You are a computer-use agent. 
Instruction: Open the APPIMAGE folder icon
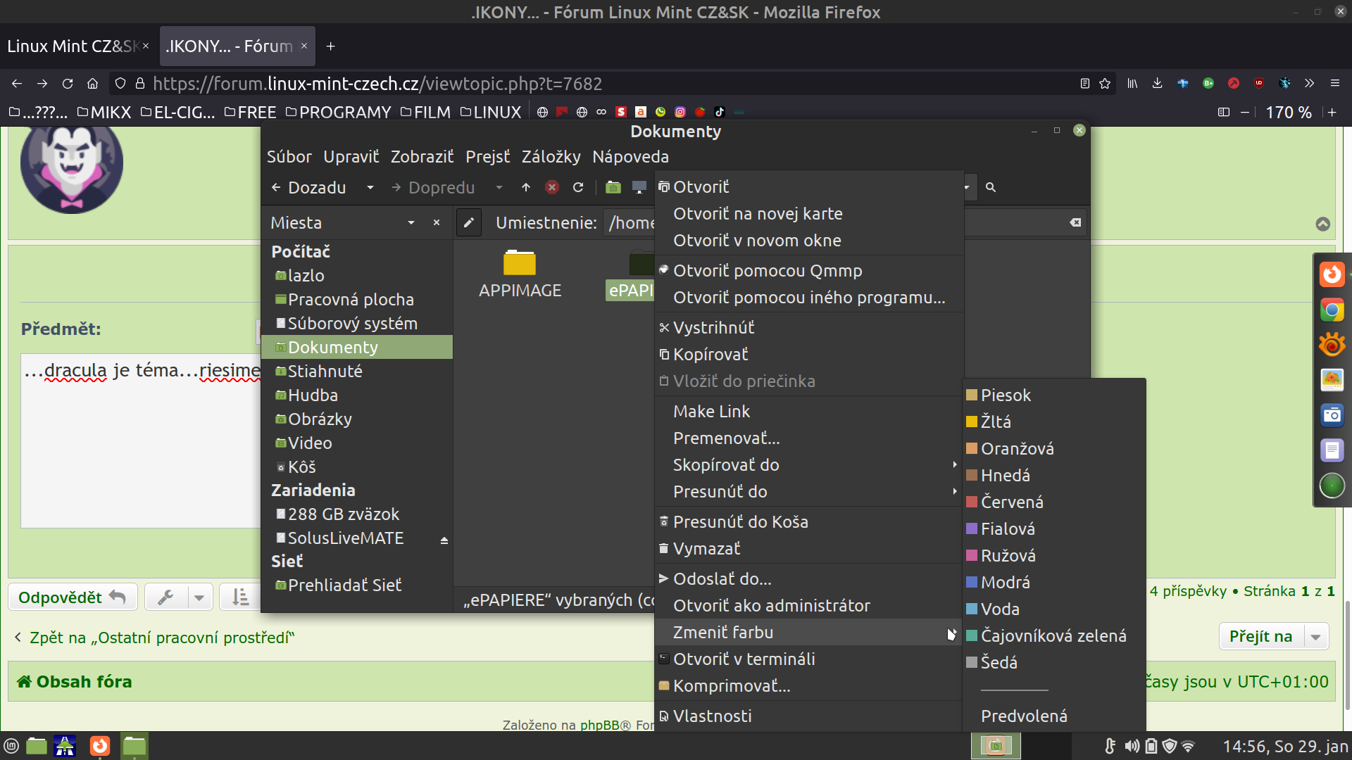click(x=520, y=265)
